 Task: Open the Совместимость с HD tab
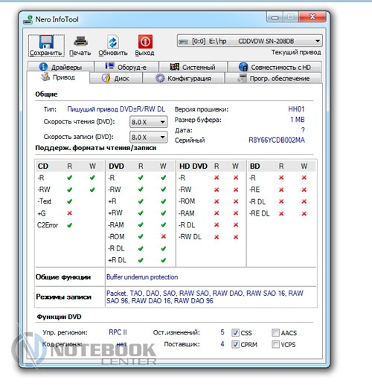click(275, 67)
